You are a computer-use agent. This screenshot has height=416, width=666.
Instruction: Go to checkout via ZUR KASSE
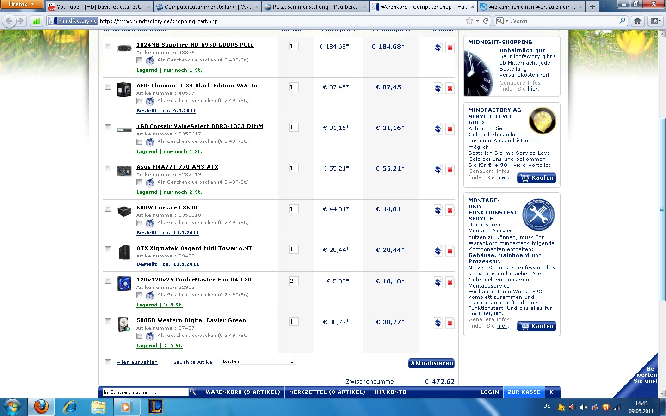pyautogui.click(x=524, y=392)
